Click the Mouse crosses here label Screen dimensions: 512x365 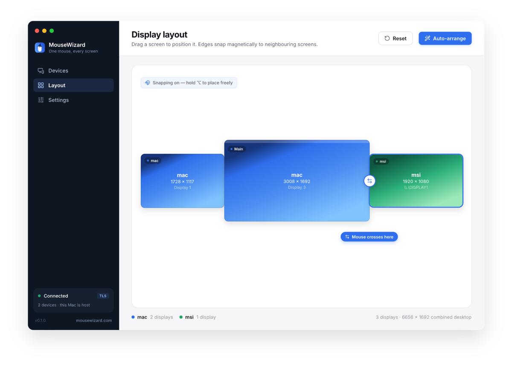pyautogui.click(x=369, y=237)
